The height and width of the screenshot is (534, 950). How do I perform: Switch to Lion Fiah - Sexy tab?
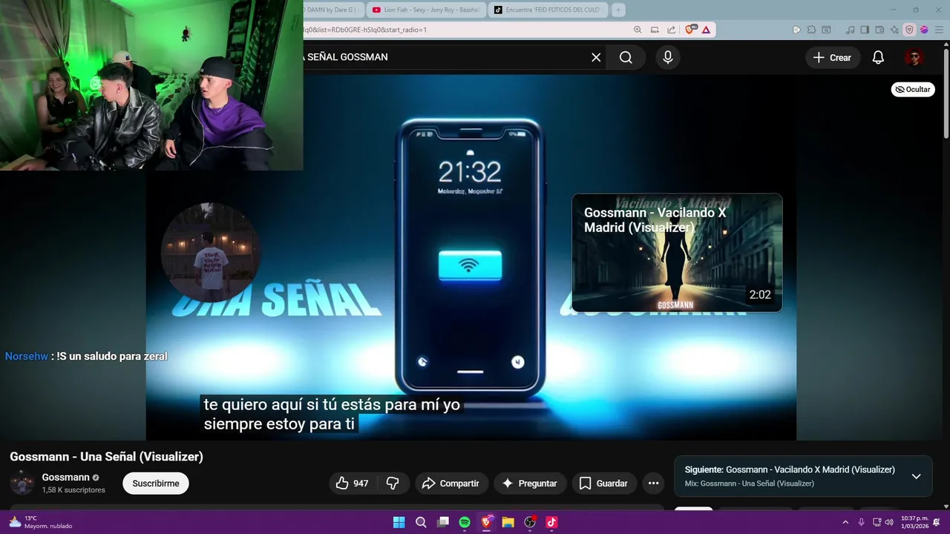tap(426, 10)
